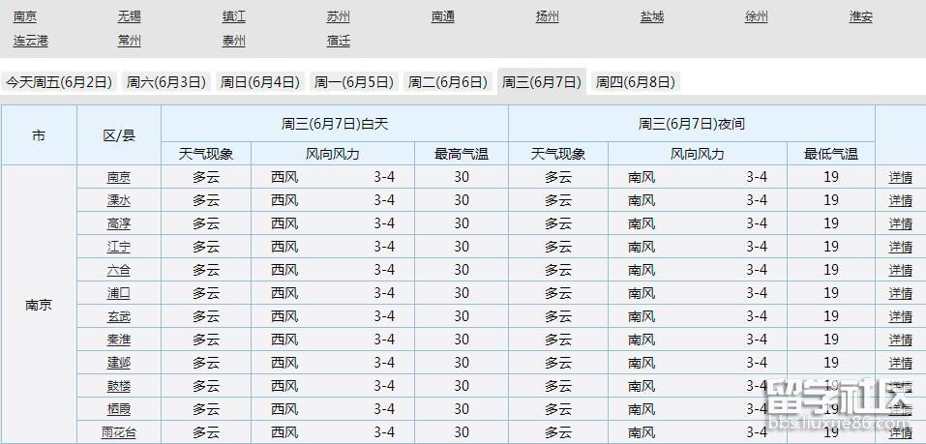
Task: Visit the 栖霞 district link
Action: pyautogui.click(x=119, y=409)
